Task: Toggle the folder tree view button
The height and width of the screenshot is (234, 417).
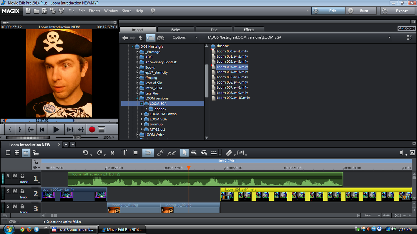Action: [150, 38]
